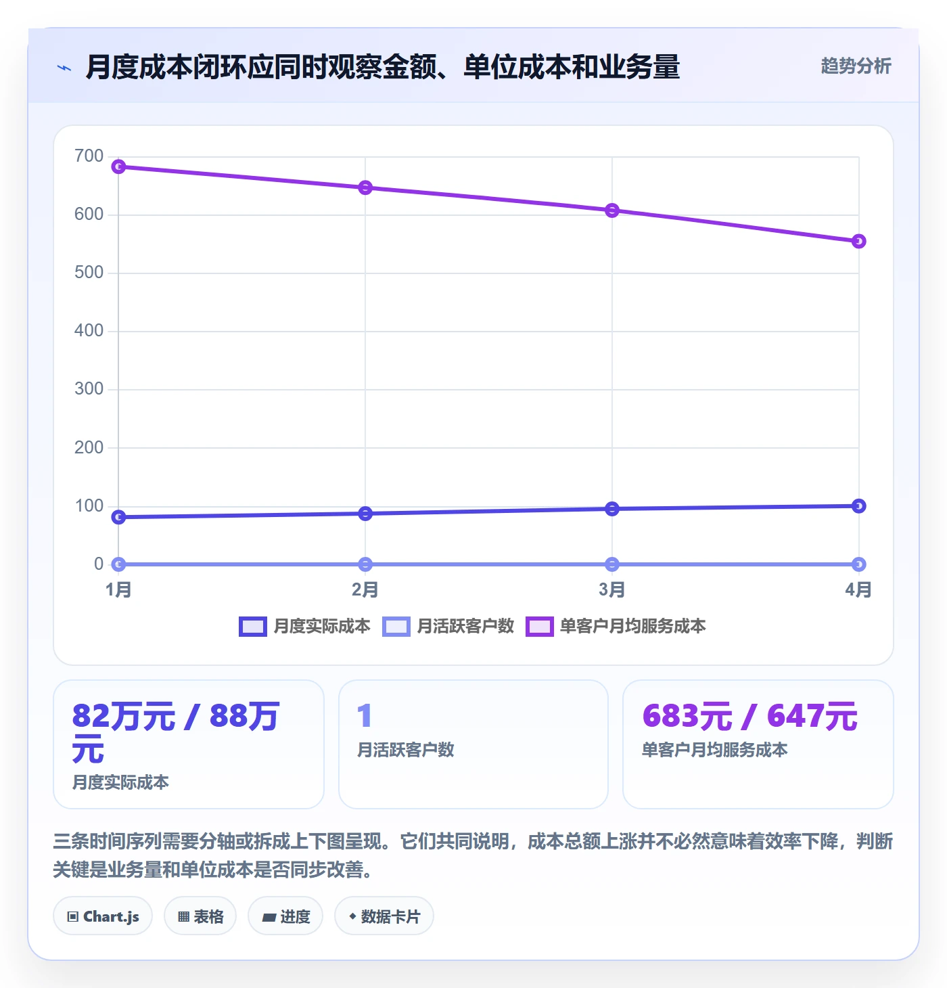
Task: Click the Chart.js chip square icon
Action: click(73, 917)
